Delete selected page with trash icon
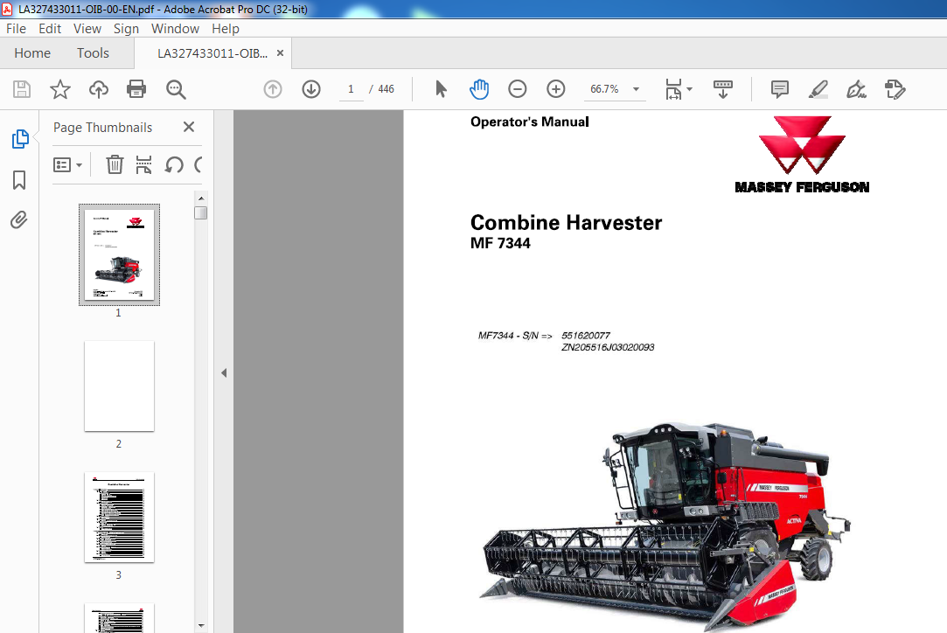 (x=115, y=164)
